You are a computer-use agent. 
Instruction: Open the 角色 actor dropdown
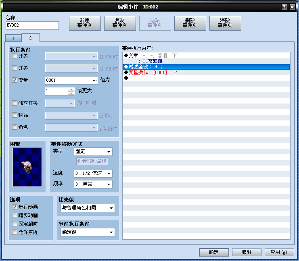pos(71,127)
